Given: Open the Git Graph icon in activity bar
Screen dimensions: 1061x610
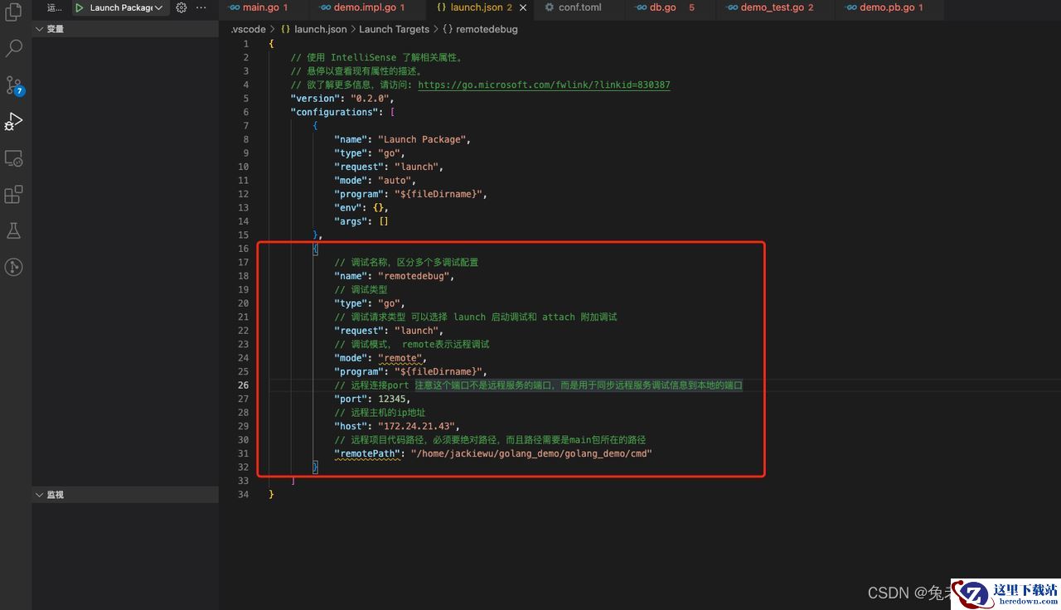Looking at the screenshot, I should [14, 267].
